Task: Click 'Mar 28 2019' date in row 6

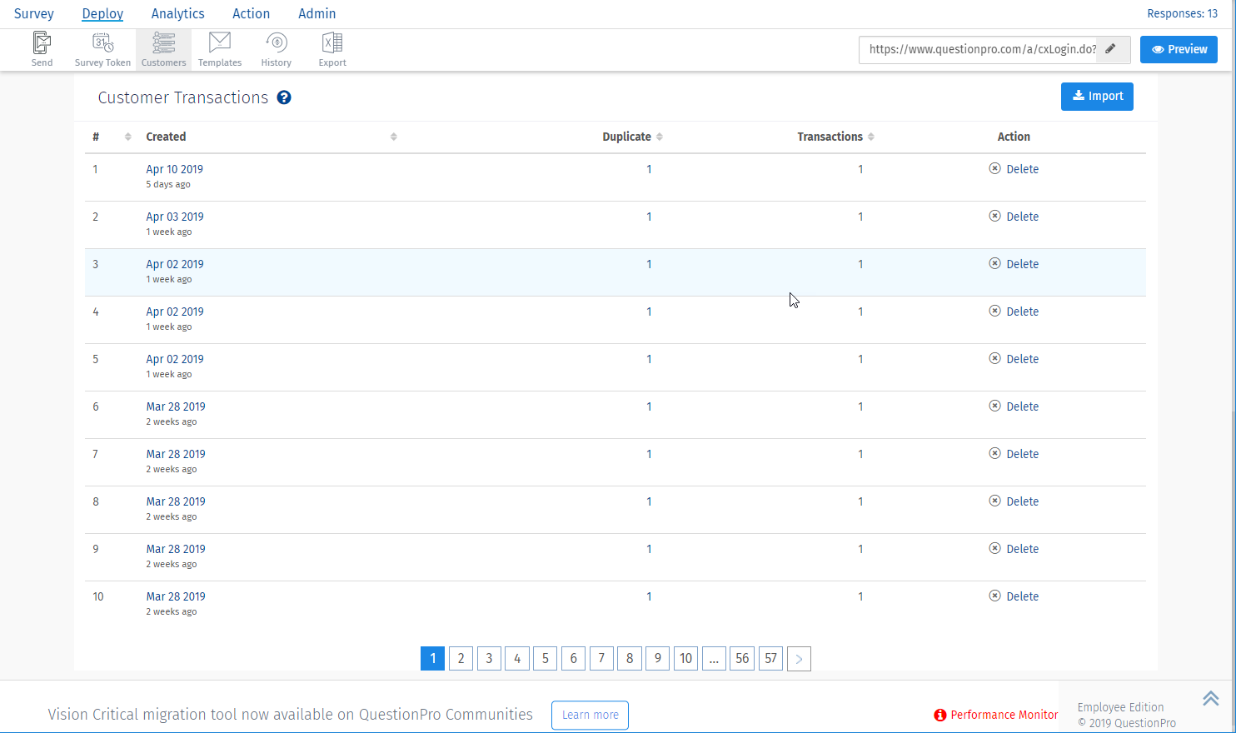Action: point(176,406)
